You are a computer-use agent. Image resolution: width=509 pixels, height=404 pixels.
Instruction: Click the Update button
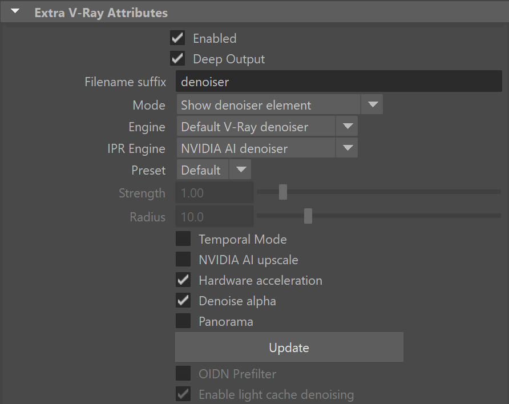pos(289,347)
